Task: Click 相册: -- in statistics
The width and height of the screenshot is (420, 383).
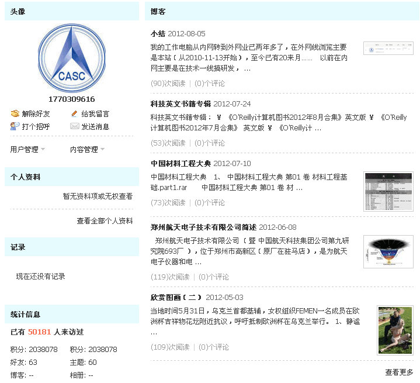Action: (81, 375)
